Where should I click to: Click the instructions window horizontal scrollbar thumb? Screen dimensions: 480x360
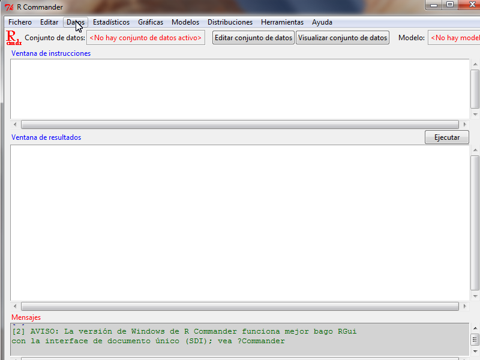pos(239,125)
